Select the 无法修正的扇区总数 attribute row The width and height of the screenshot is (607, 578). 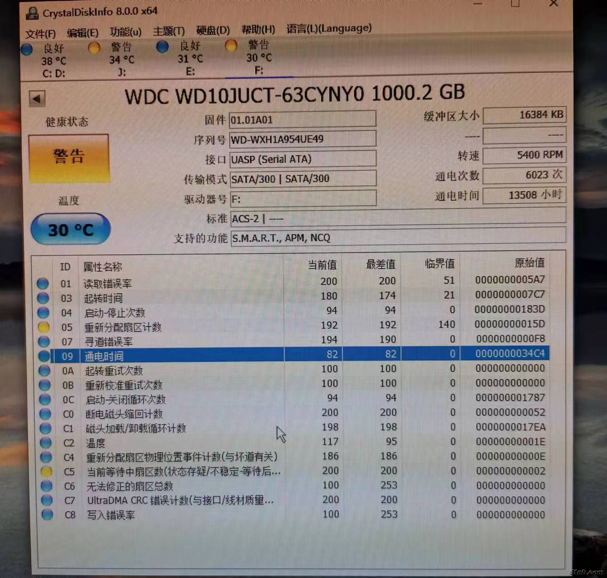pyautogui.click(x=294, y=486)
